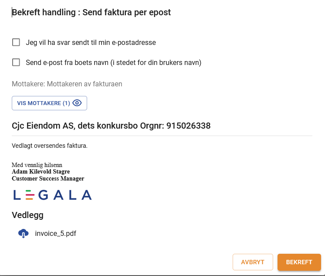Open the invoice_5.pdf attachment
This screenshot has width=325, height=276.
click(x=55, y=234)
